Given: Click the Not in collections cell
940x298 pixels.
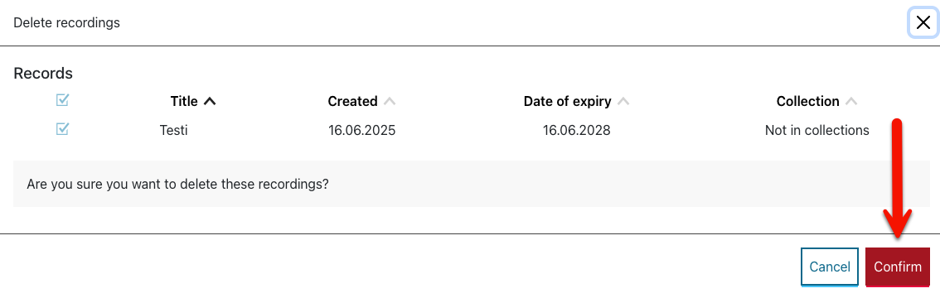Looking at the screenshot, I should coord(817,130).
